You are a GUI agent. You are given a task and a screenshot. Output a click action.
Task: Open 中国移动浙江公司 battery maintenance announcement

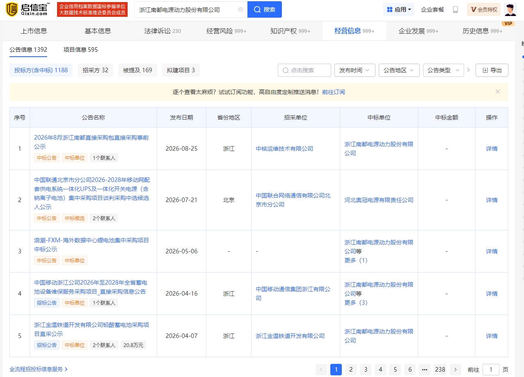click(x=91, y=287)
